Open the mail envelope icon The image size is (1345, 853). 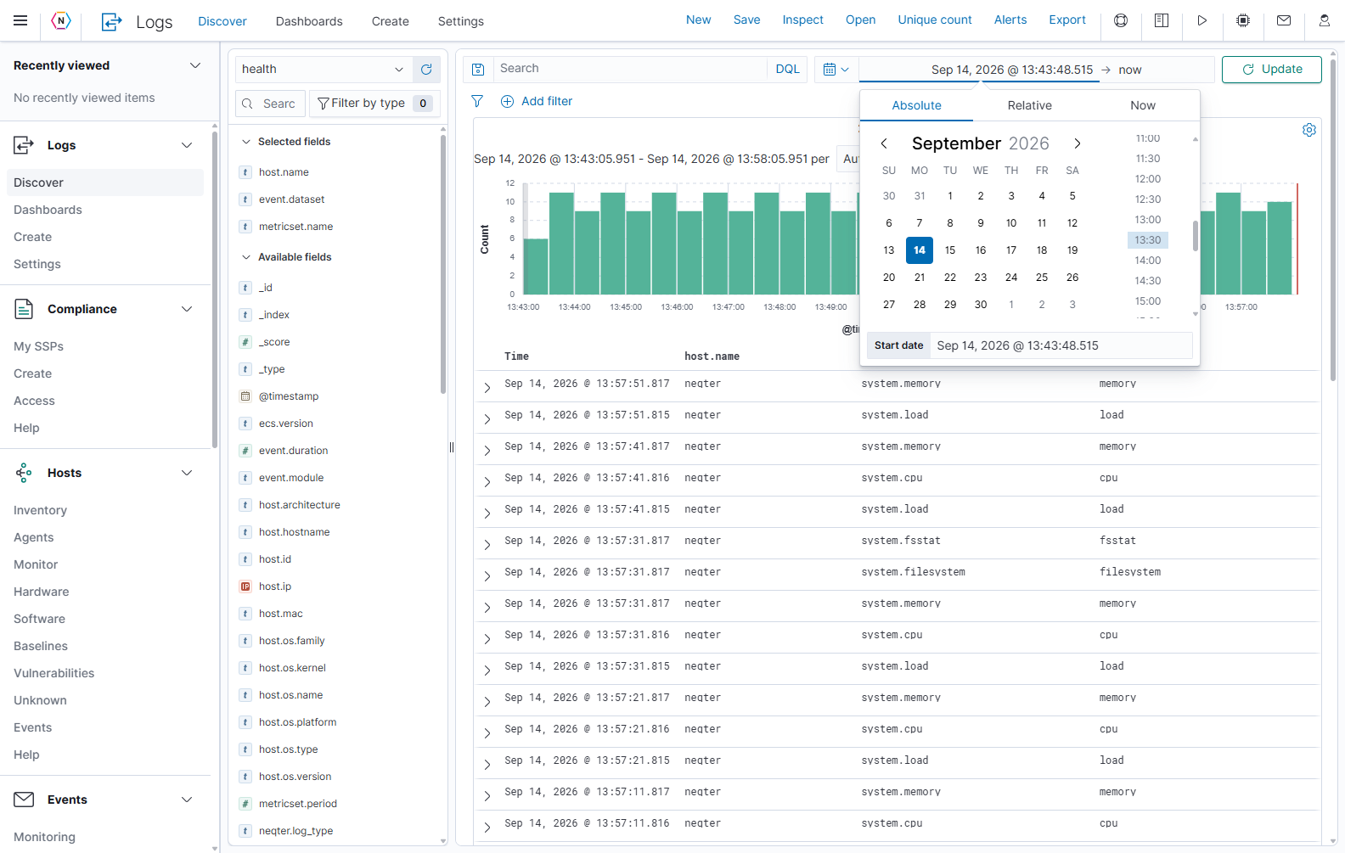pos(1284,20)
